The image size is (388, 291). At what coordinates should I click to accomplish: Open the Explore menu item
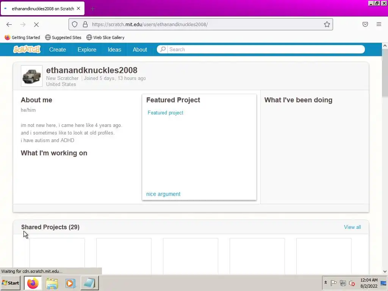tap(87, 50)
